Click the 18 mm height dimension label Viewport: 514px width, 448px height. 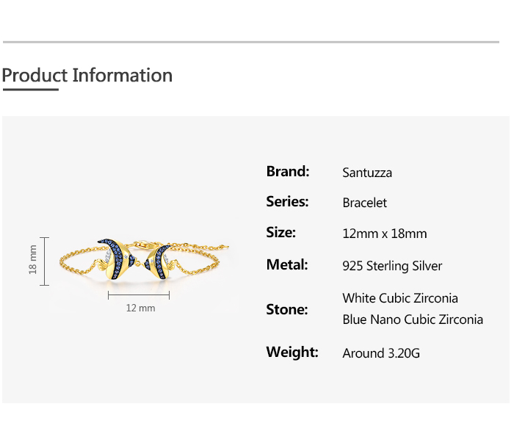pos(32,262)
